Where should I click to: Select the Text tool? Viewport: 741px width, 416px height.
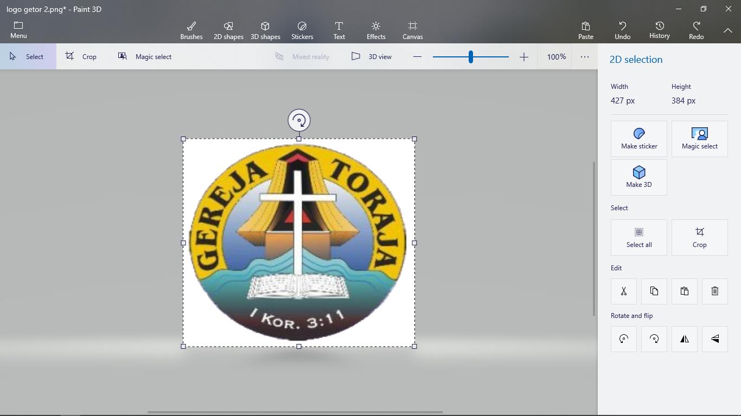[x=339, y=30]
